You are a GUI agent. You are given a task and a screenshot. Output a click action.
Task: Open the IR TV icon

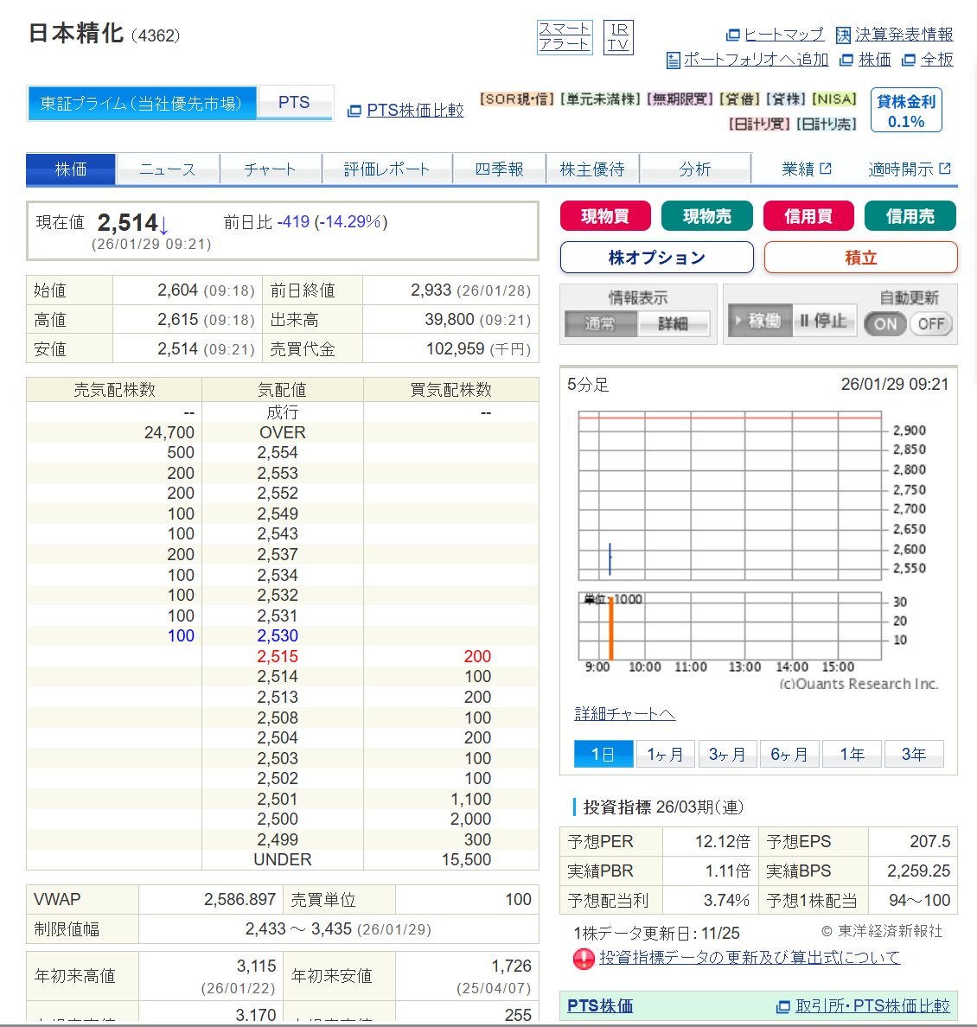[x=618, y=36]
